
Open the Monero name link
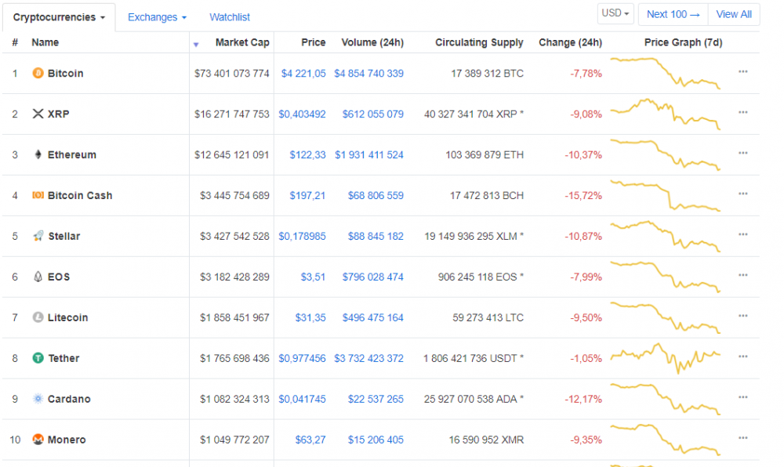(x=67, y=440)
